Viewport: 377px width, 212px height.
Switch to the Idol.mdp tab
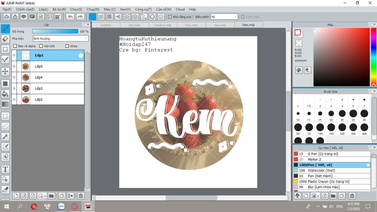134,25
